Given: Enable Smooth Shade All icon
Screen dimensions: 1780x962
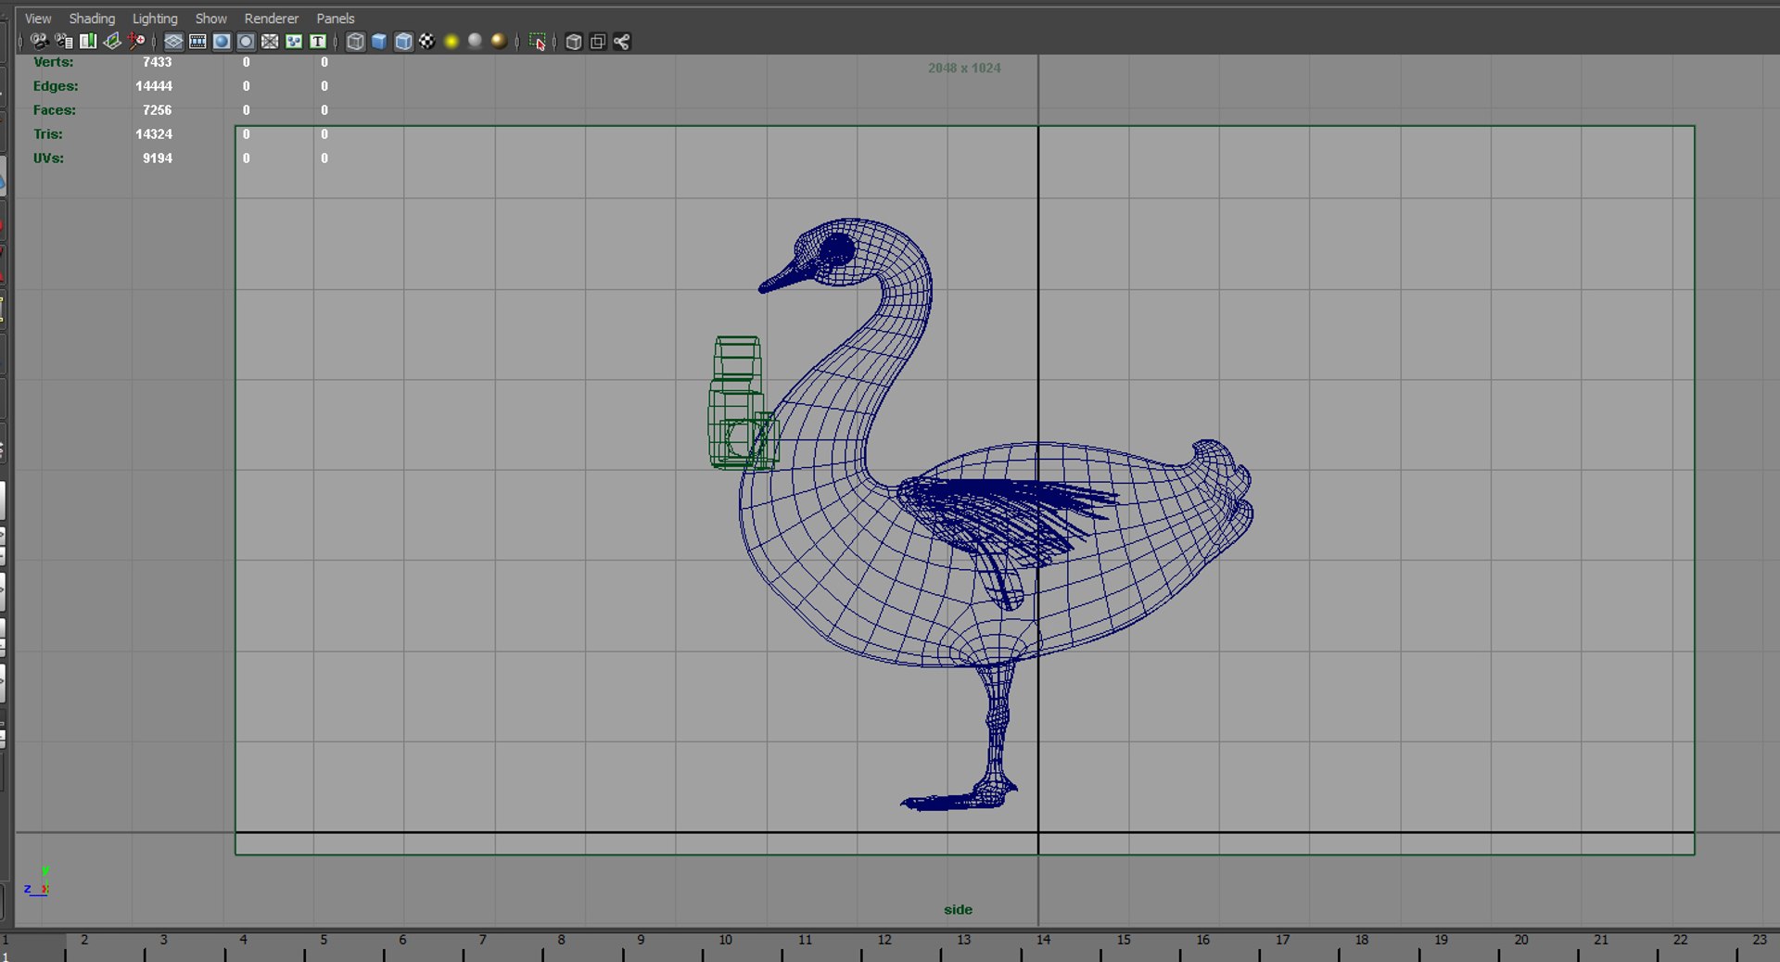Looking at the screenshot, I should [379, 41].
